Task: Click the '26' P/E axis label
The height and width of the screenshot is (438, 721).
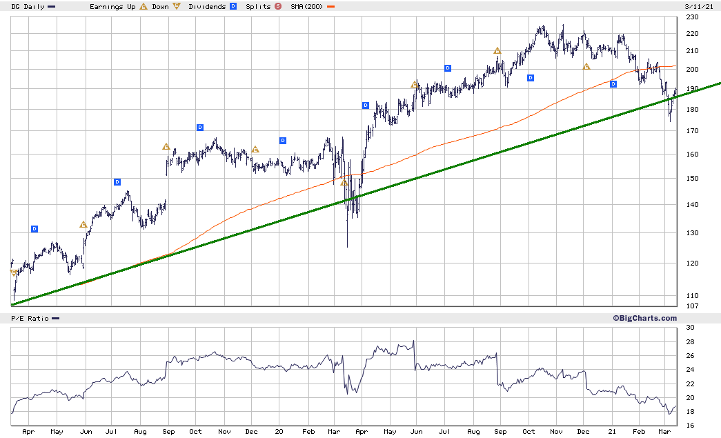Action: point(690,356)
